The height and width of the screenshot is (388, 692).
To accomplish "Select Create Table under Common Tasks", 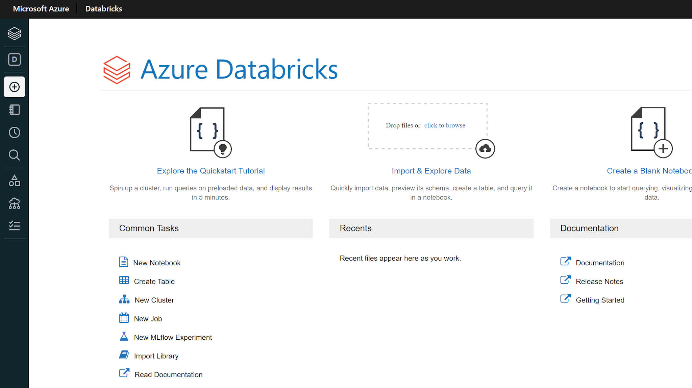I will click(x=154, y=282).
